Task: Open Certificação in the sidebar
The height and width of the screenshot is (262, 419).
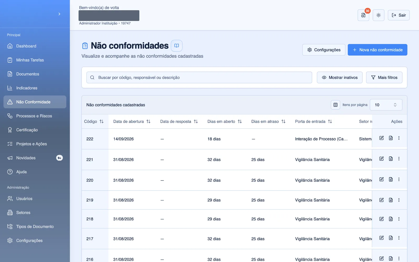Action: pos(35,130)
